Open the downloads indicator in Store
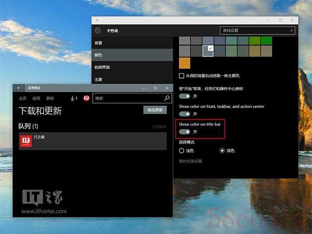312x234 pixels. 74,98
